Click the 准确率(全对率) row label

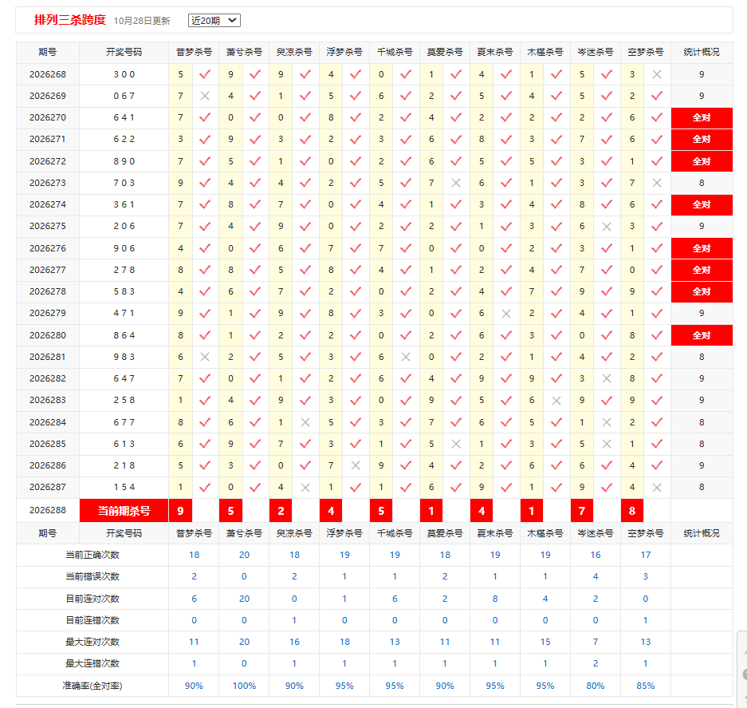92,686
